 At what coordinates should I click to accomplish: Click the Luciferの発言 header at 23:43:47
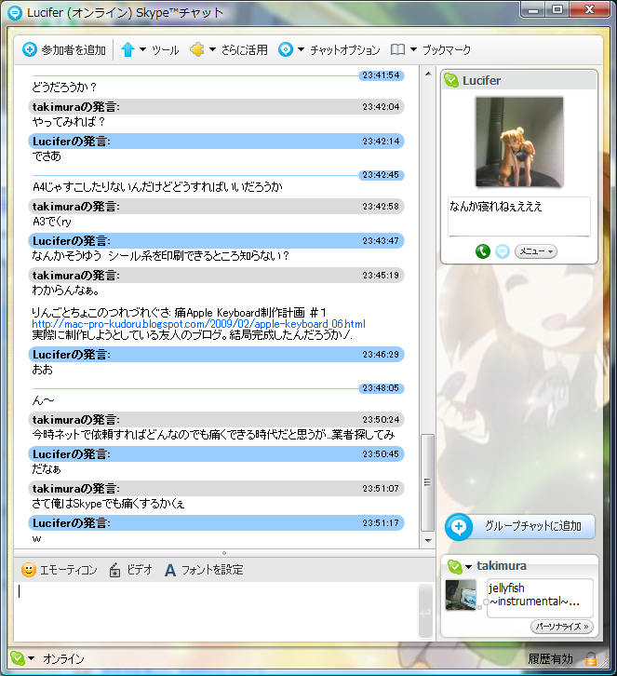click(x=217, y=240)
